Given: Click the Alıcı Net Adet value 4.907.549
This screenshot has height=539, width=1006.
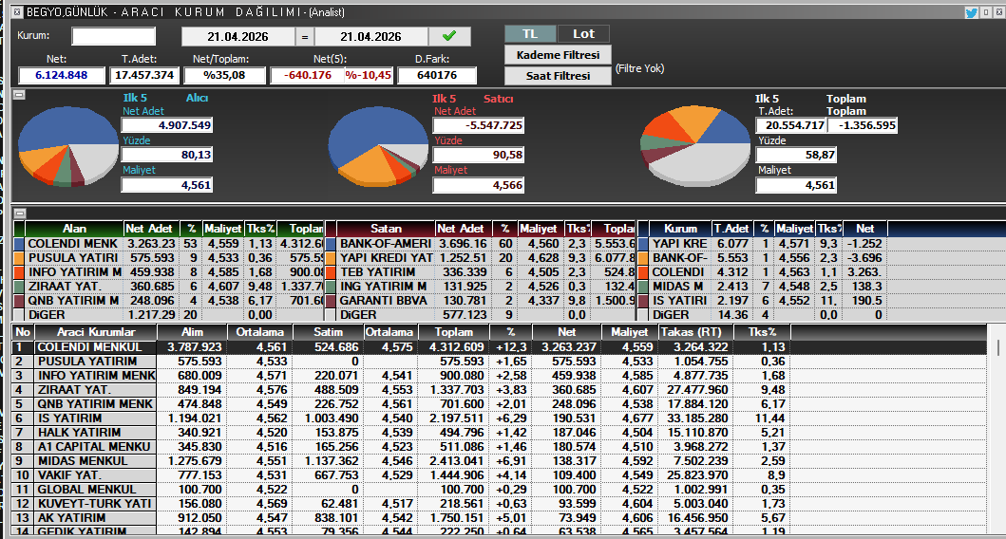Looking at the screenshot, I should pyautogui.click(x=167, y=125).
